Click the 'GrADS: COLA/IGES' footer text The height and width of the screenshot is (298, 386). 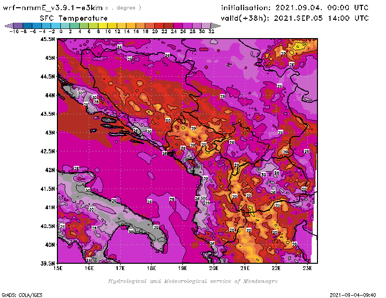[22, 295]
